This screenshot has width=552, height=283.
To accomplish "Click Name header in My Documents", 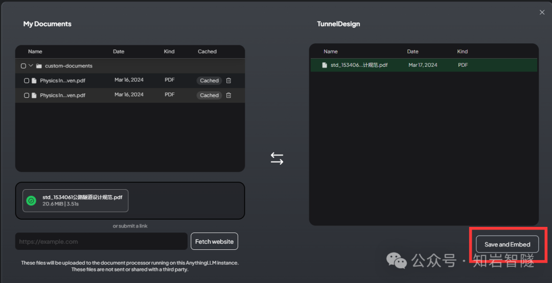I will pyautogui.click(x=35, y=52).
